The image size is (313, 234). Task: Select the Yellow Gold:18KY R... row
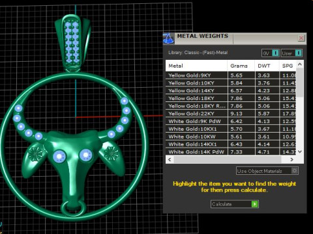(x=231, y=106)
